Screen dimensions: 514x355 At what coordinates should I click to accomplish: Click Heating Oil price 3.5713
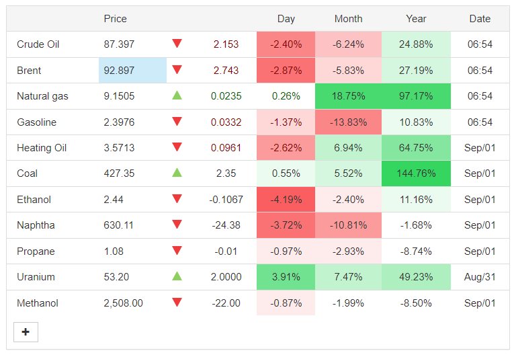119,148
